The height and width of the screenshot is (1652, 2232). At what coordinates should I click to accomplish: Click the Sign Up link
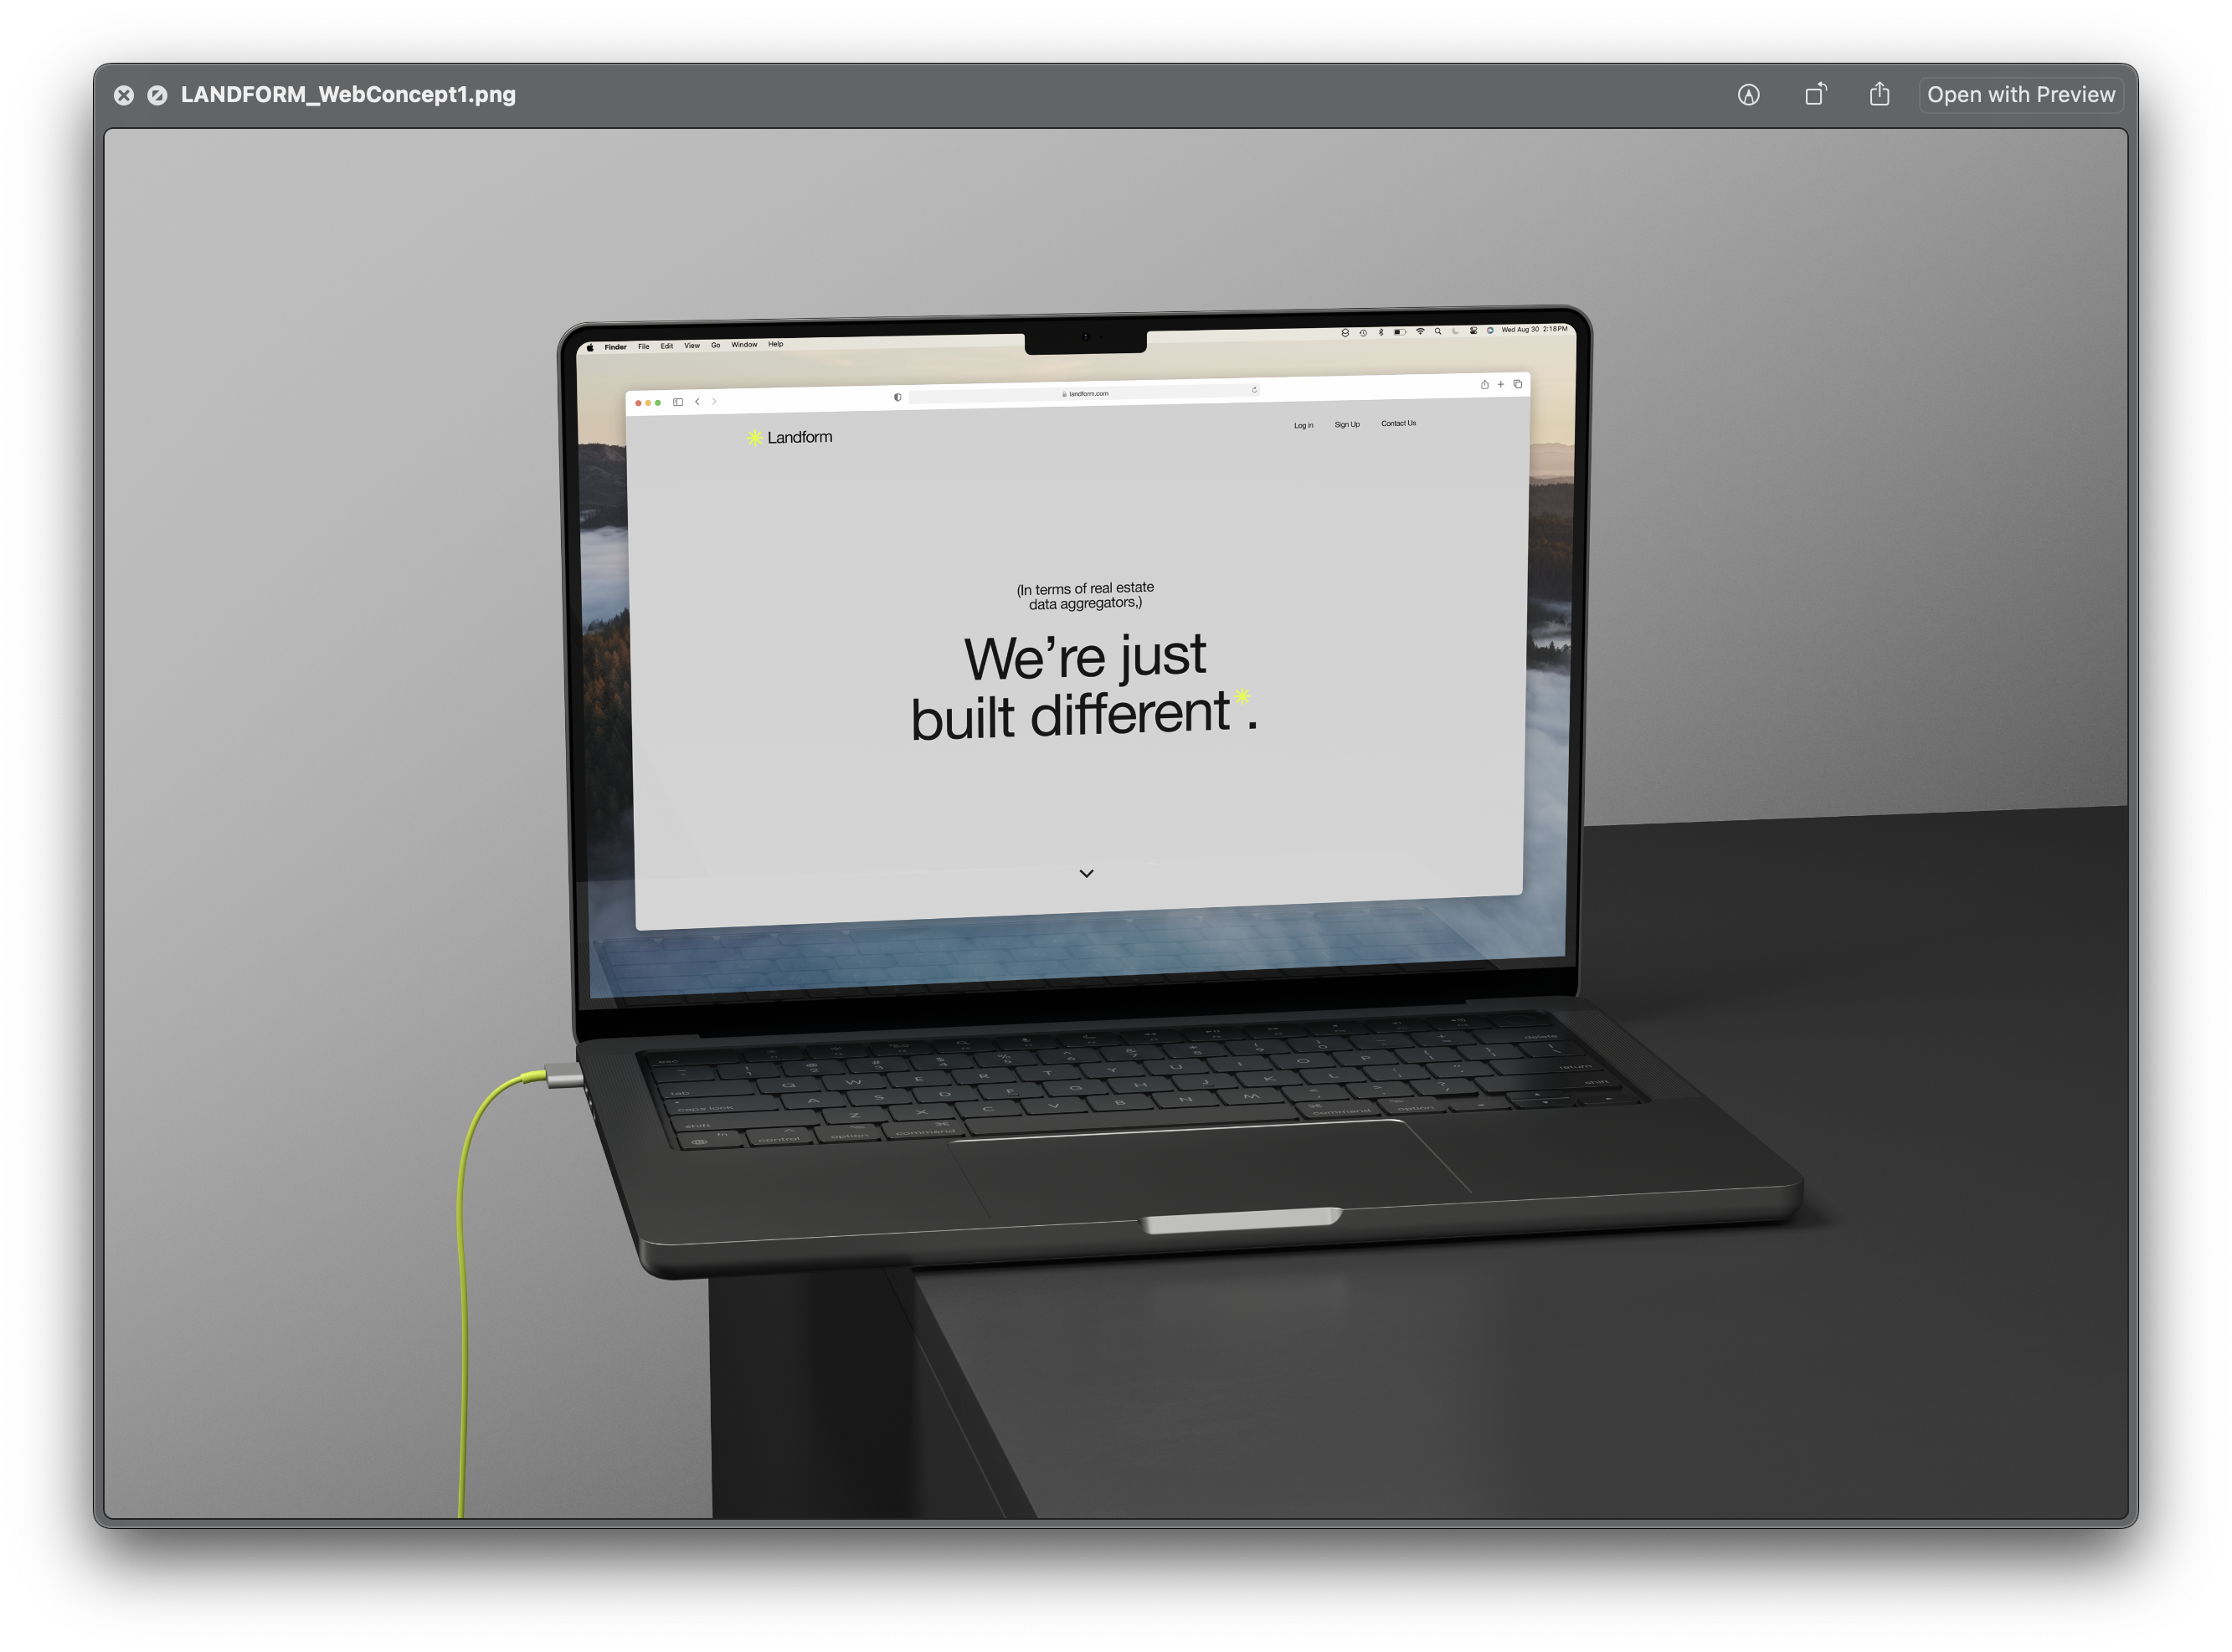pyautogui.click(x=1346, y=425)
